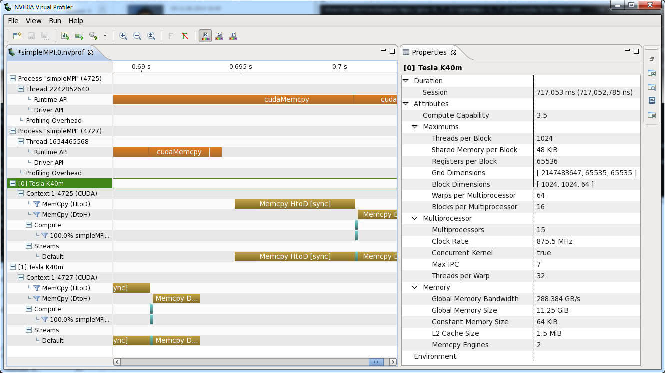Click the Run/Analyze chart toolbar icon

tap(65, 36)
